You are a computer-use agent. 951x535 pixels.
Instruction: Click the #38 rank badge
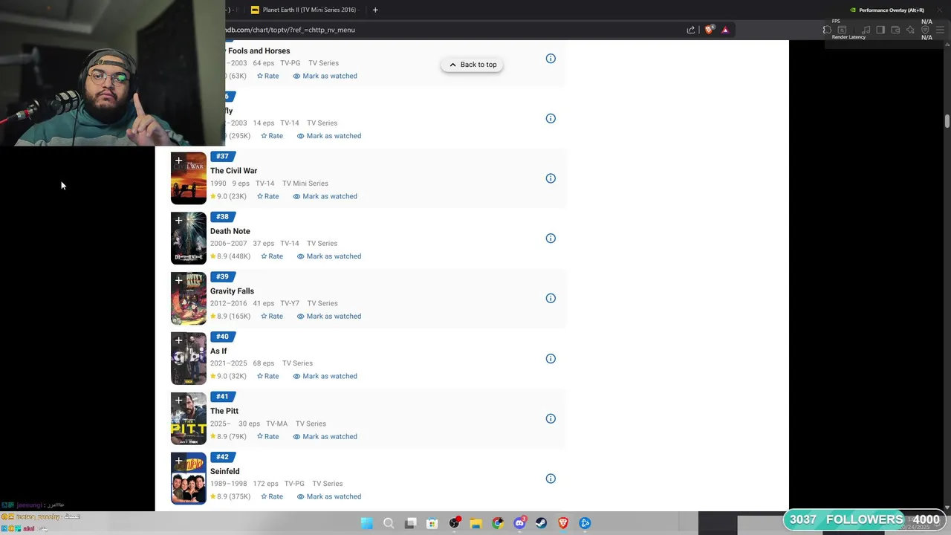[x=222, y=217]
